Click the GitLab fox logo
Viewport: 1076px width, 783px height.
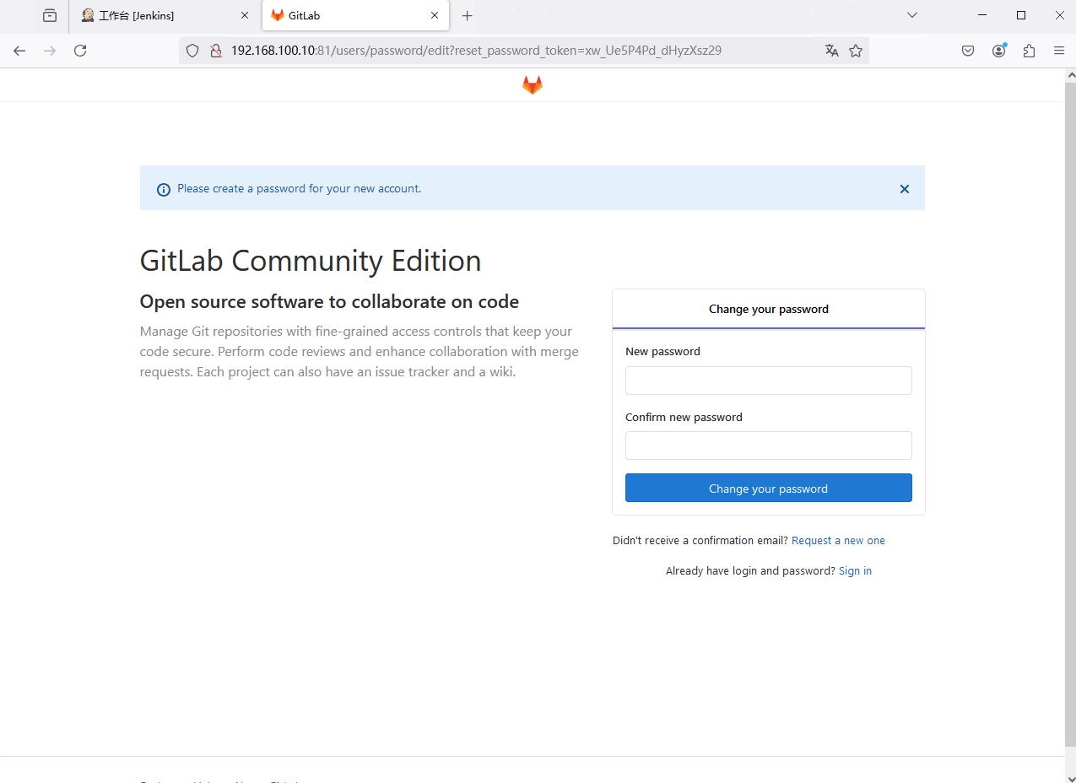click(532, 85)
